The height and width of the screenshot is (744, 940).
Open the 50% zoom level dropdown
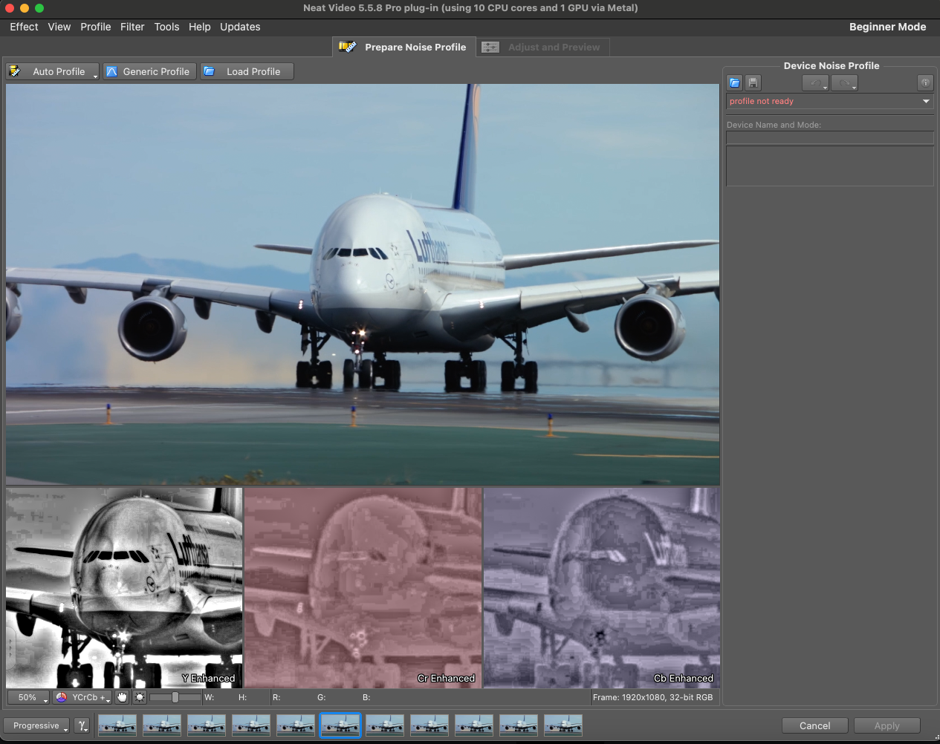click(28, 697)
